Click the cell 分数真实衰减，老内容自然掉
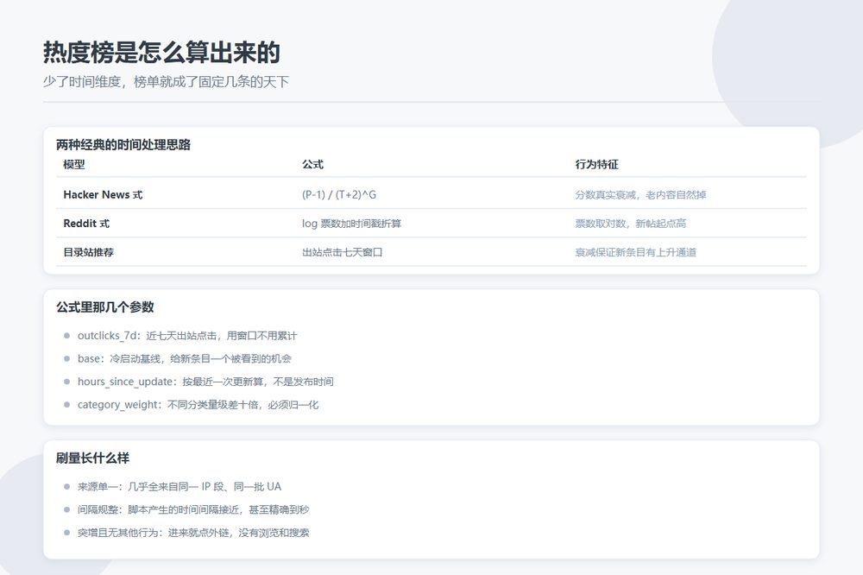 tap(640, 194)
